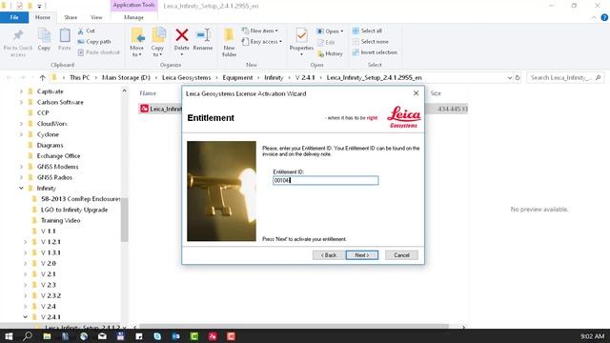Click the Entitlement ID input field
The height and width of the screenshot is (343, 610).
(326, 180)
